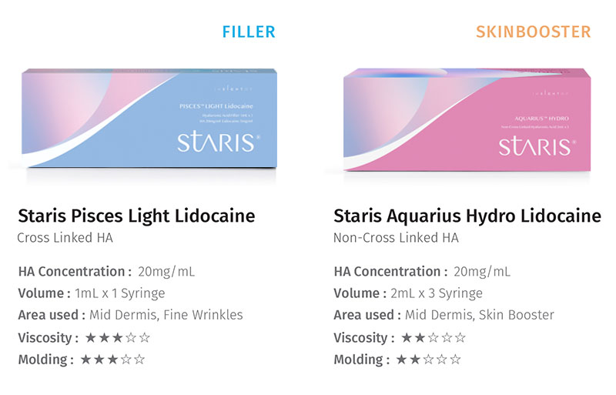Click Pisces Molding star rating
Image resolution: width=616 pixels, height=395 pixels.
(112, 360)
